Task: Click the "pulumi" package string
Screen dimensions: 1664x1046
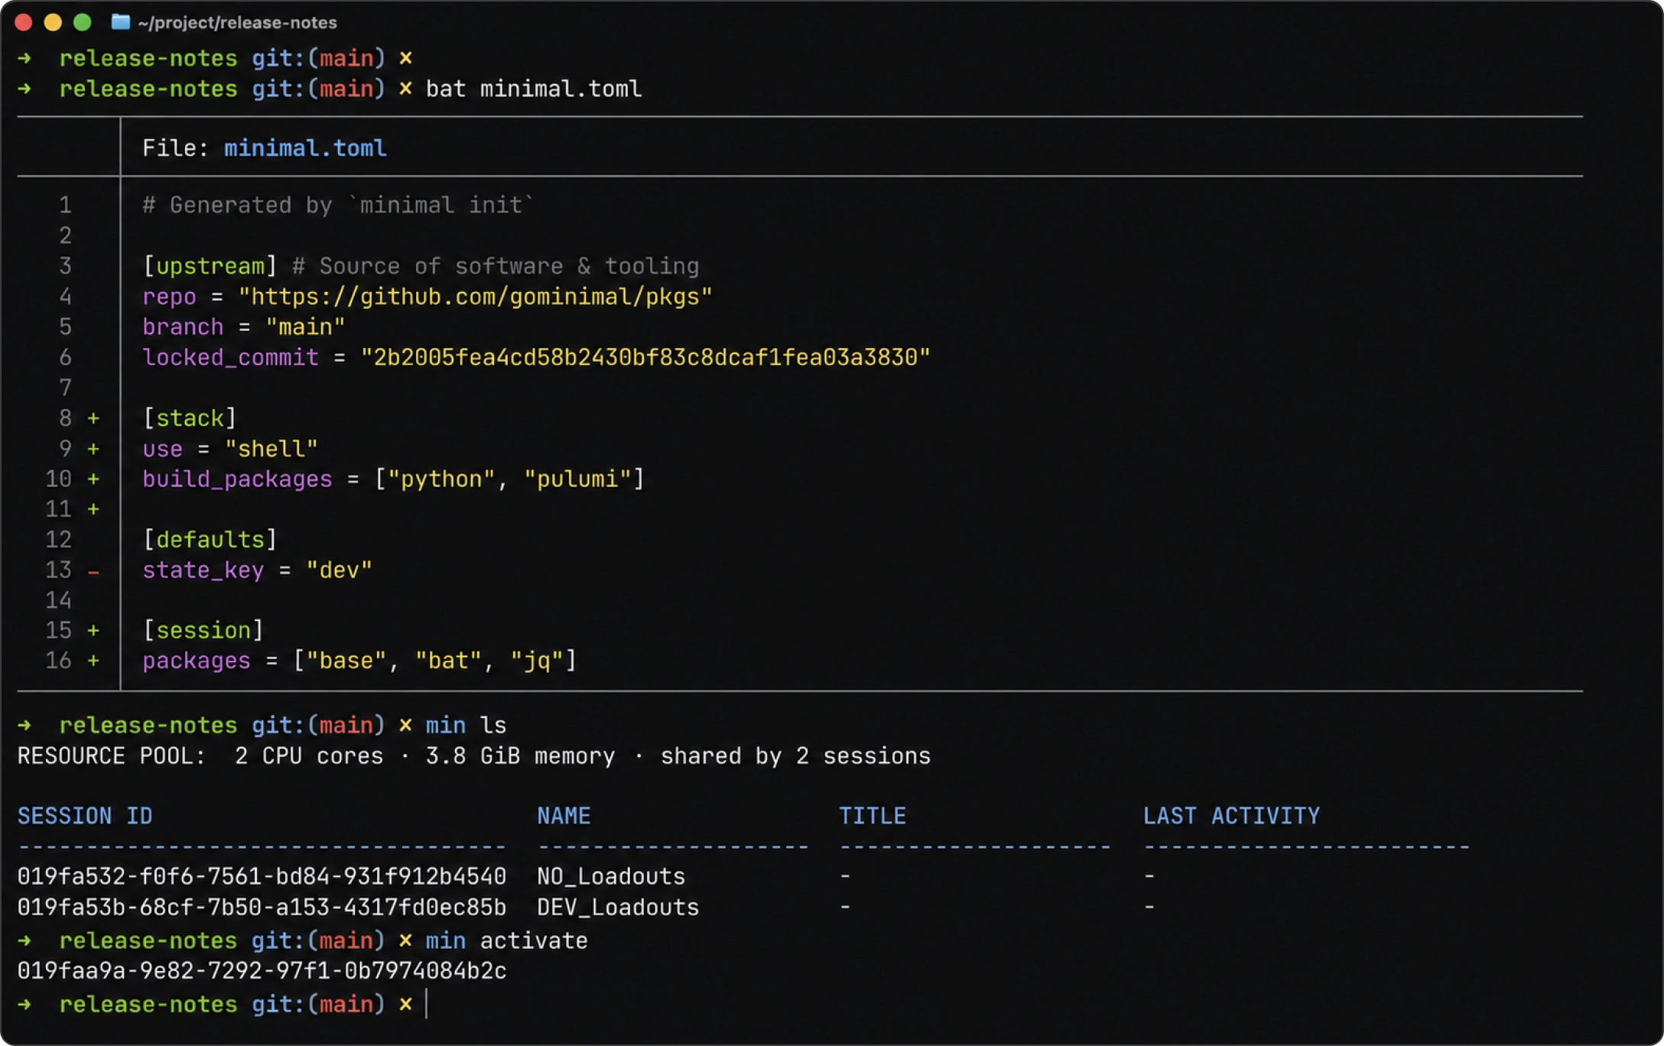Action: 577,479
